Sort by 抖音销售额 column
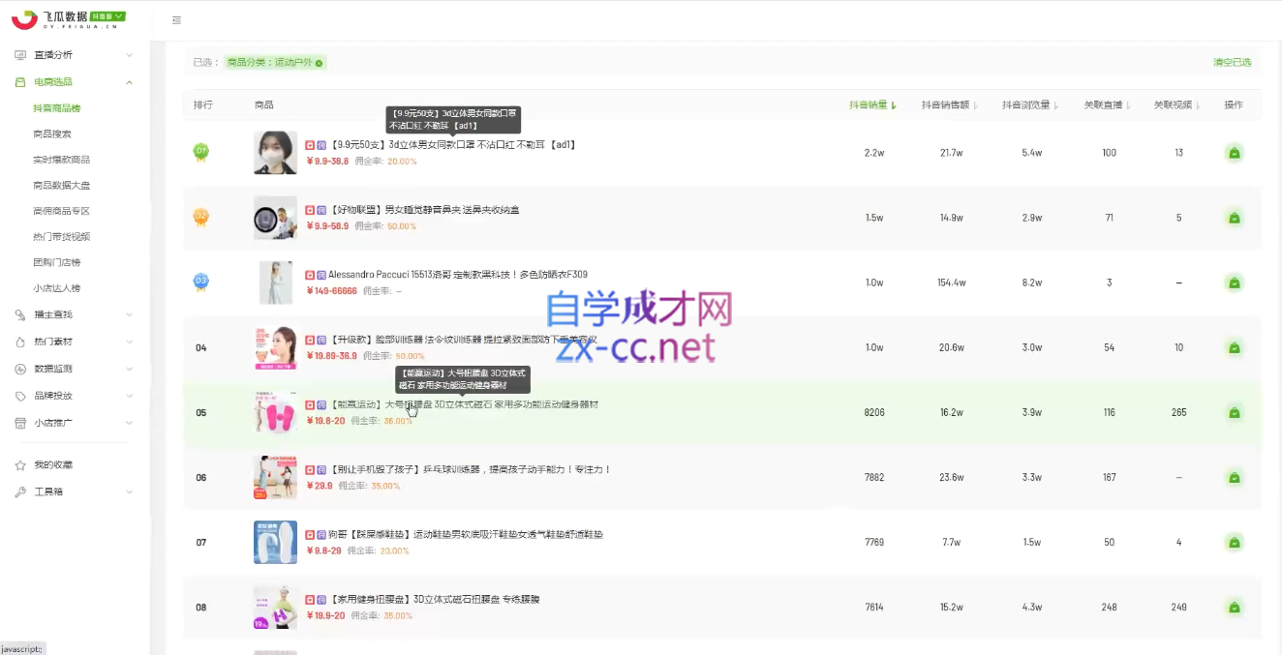The height and width of the screenshot is (655, 1282). point(949,105)
